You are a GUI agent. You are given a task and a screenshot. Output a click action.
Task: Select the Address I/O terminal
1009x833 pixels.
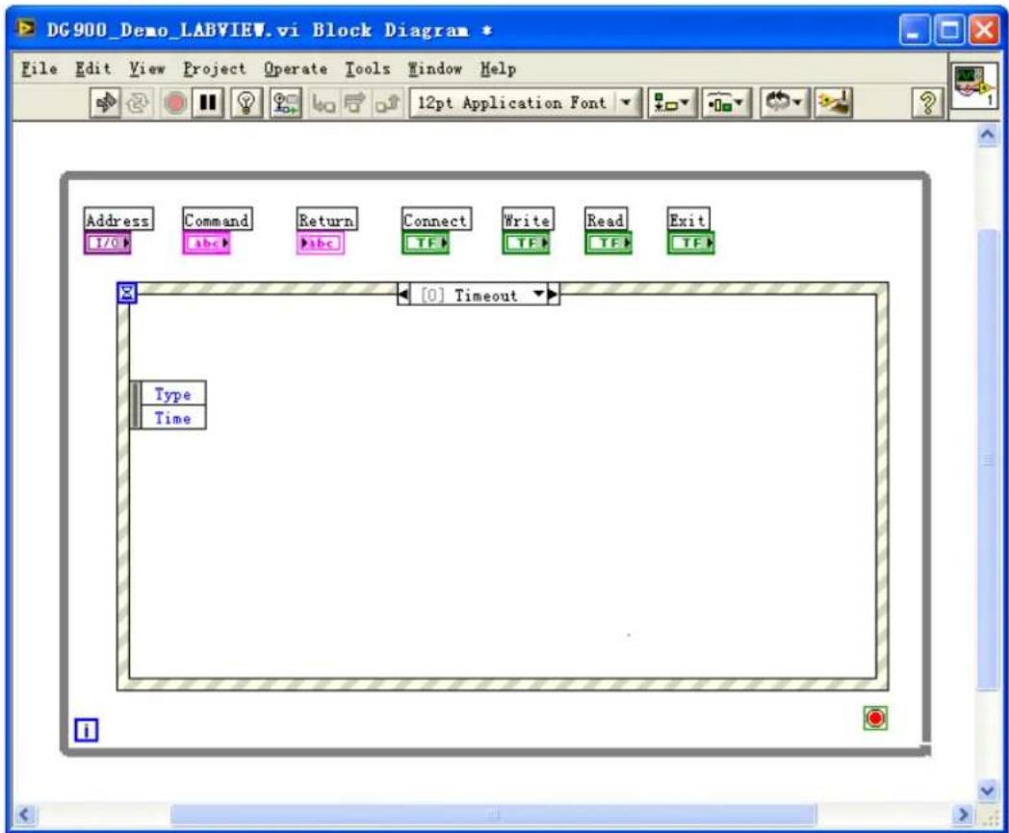[x=108, y=244]
